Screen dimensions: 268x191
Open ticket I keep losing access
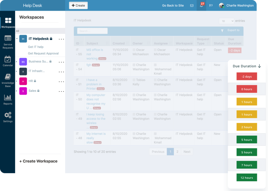point(96,121)
